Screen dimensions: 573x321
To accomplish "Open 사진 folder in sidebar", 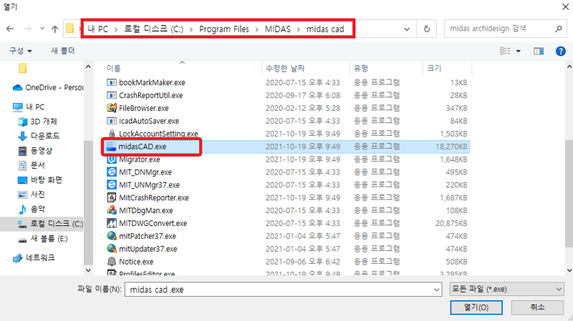I will point(32,194).
